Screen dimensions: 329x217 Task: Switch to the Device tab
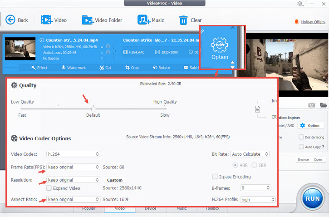(151, 209)
